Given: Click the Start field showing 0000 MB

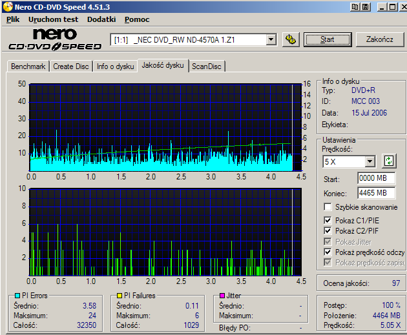Looking at the screenshot, I should pos(377,178).
